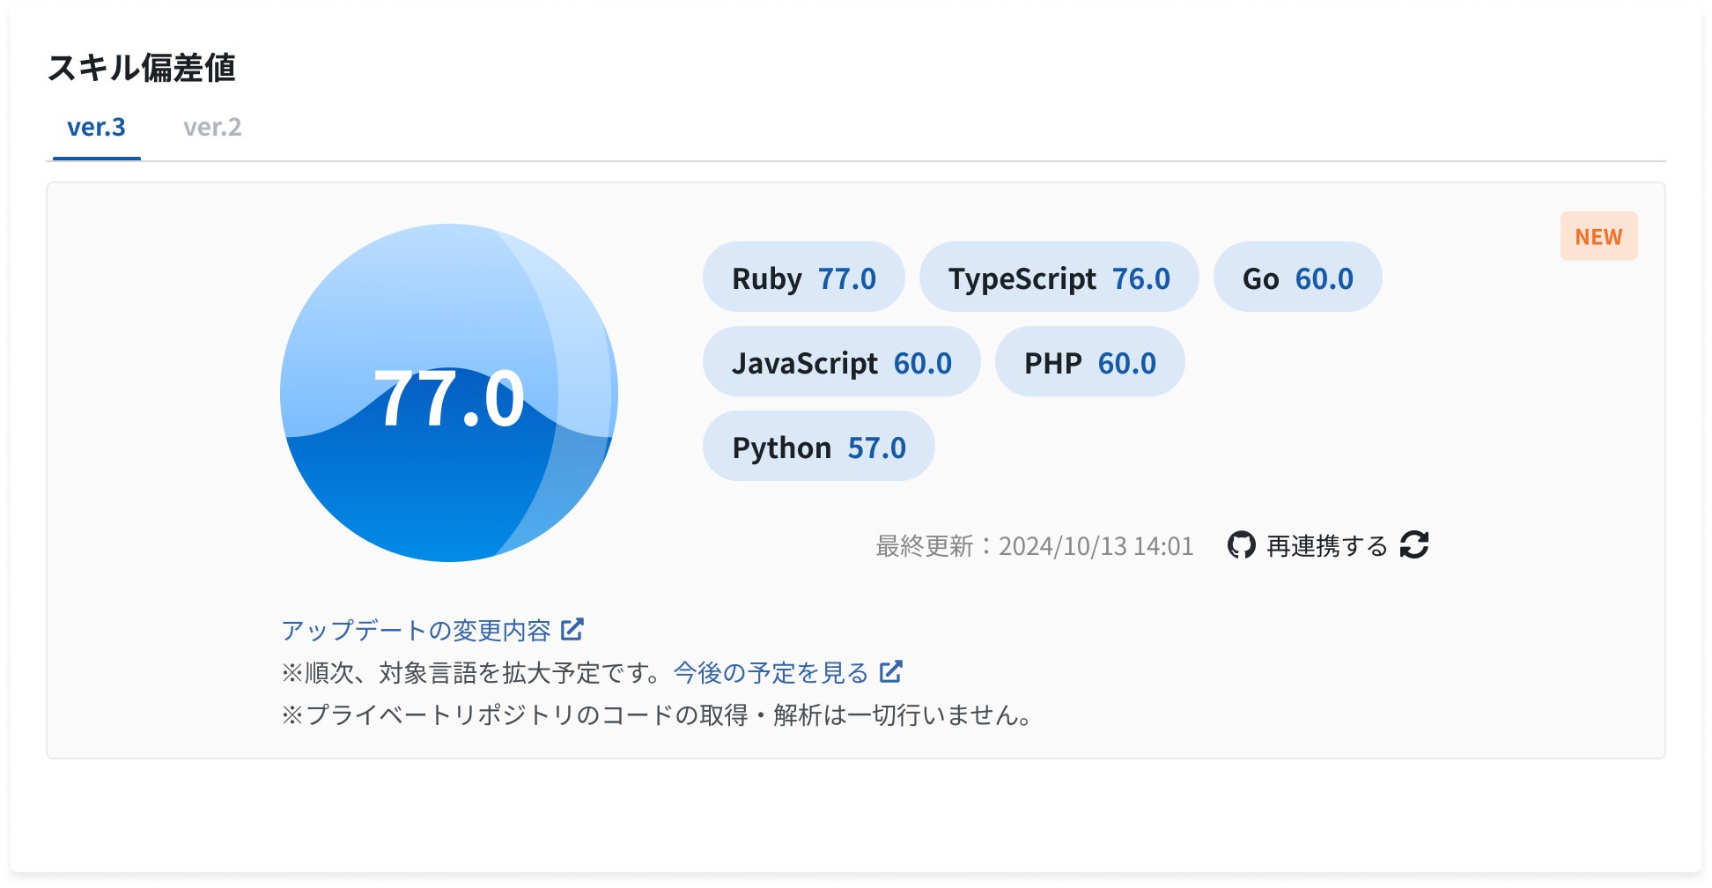Click the スキル偏差値 heading
Image resolution: width=1712 pixels, height=888 pixels.
[142, 68]
